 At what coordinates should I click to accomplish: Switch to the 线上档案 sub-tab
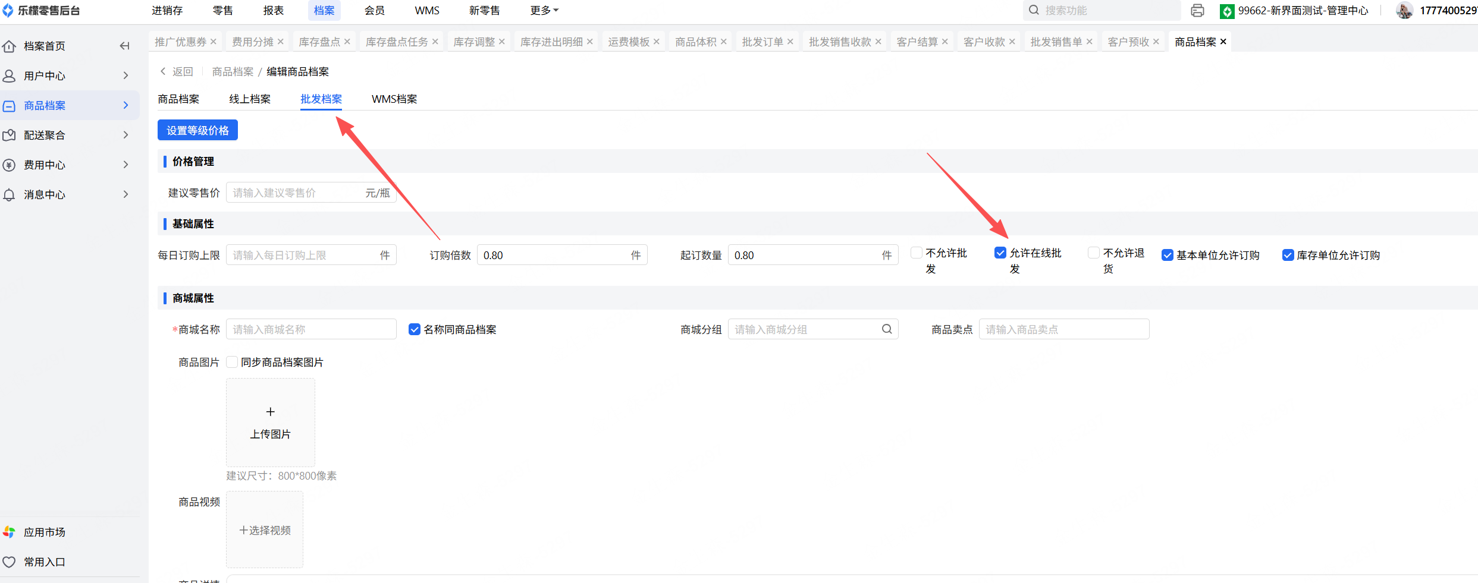(250, 99)
